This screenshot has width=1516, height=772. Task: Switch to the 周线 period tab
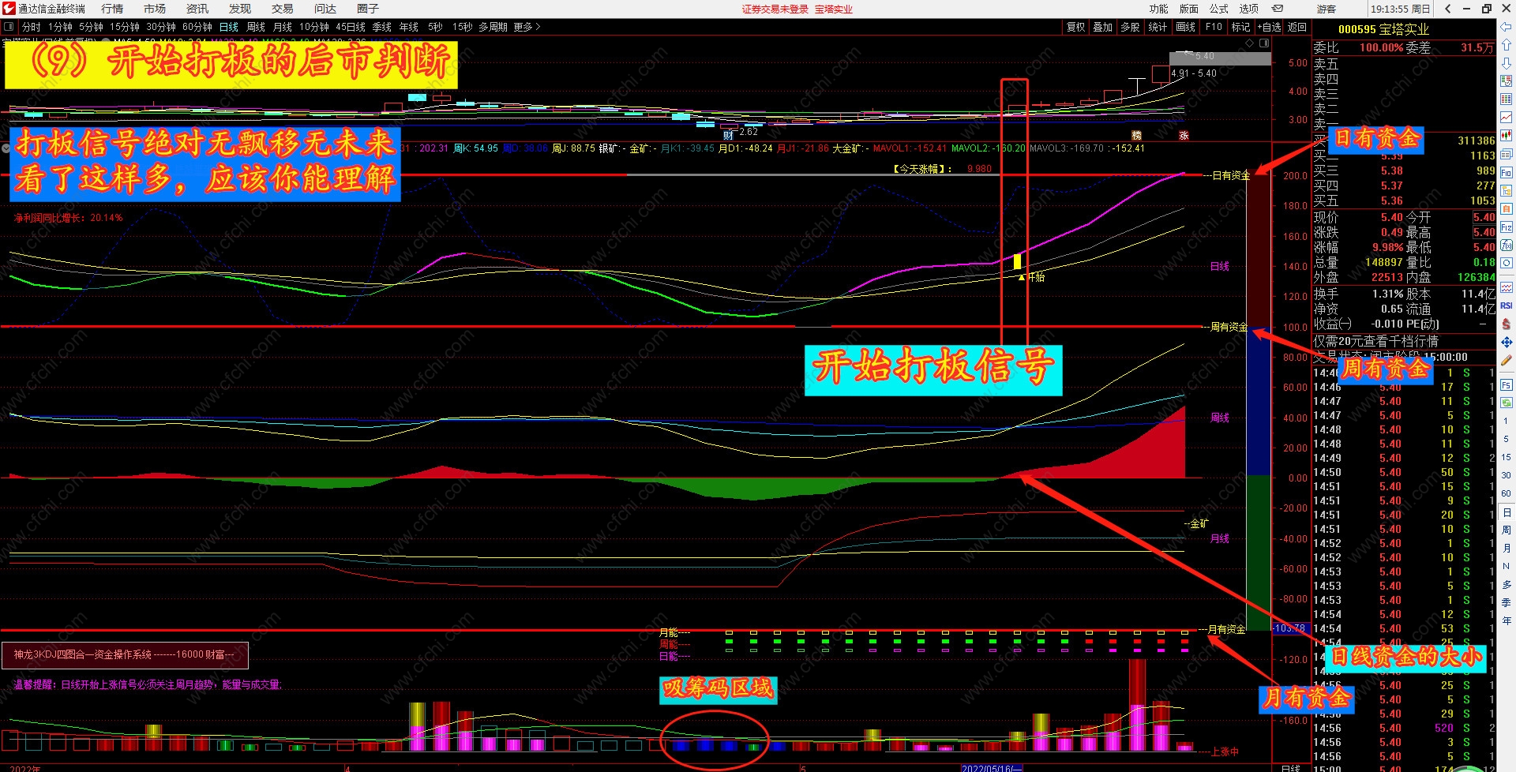pyautogui.click(x=256, y=27)
